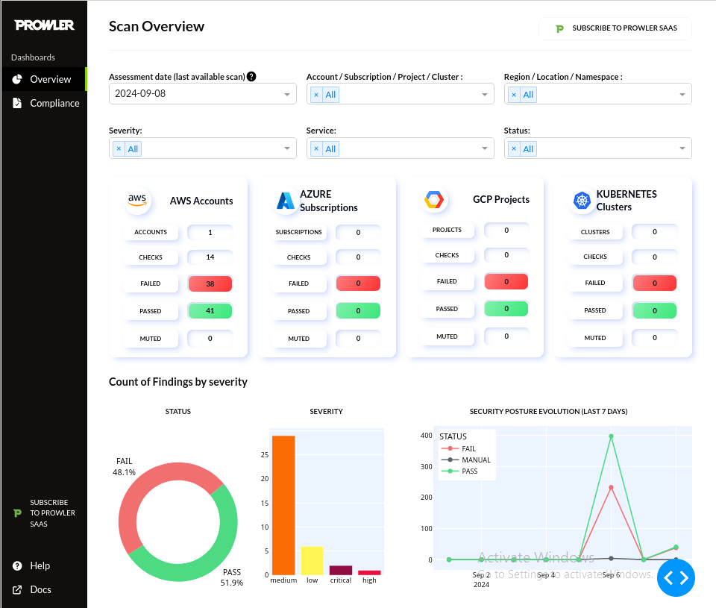The image size is (716, 608).
Task: Click the Docs external link icon
Action: [17, 590]
